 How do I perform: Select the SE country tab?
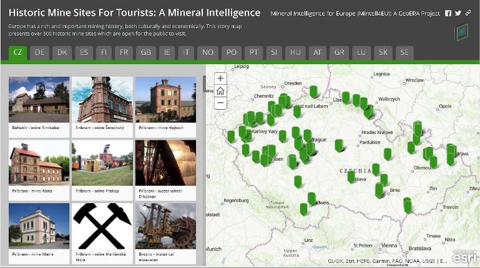404,52
